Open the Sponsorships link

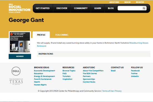[x=89, y=79]
